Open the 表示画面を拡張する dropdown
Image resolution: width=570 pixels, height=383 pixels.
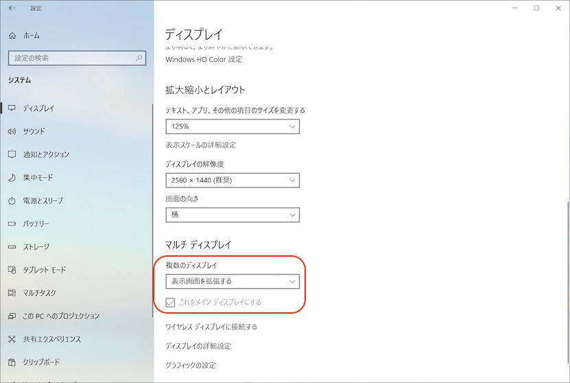[233, 281]
